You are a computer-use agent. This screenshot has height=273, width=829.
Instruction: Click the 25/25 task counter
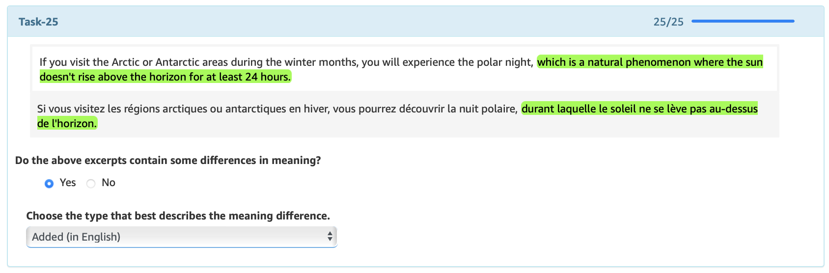pos(668,22)
